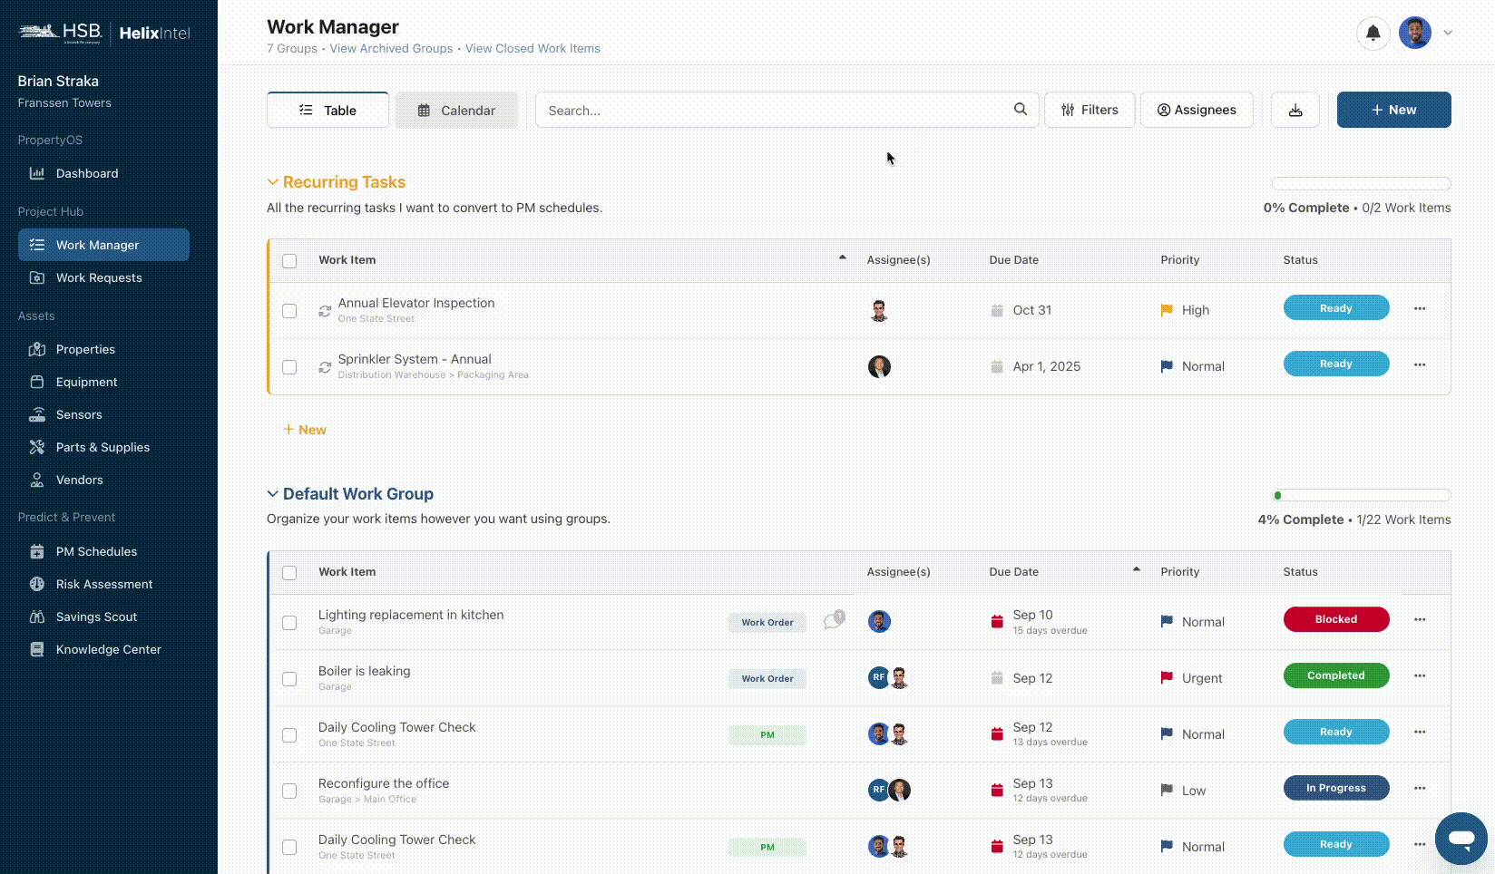Click recurring icon on Sprinkler System row
The image size is (1495, 874).
tap(325, 367)
